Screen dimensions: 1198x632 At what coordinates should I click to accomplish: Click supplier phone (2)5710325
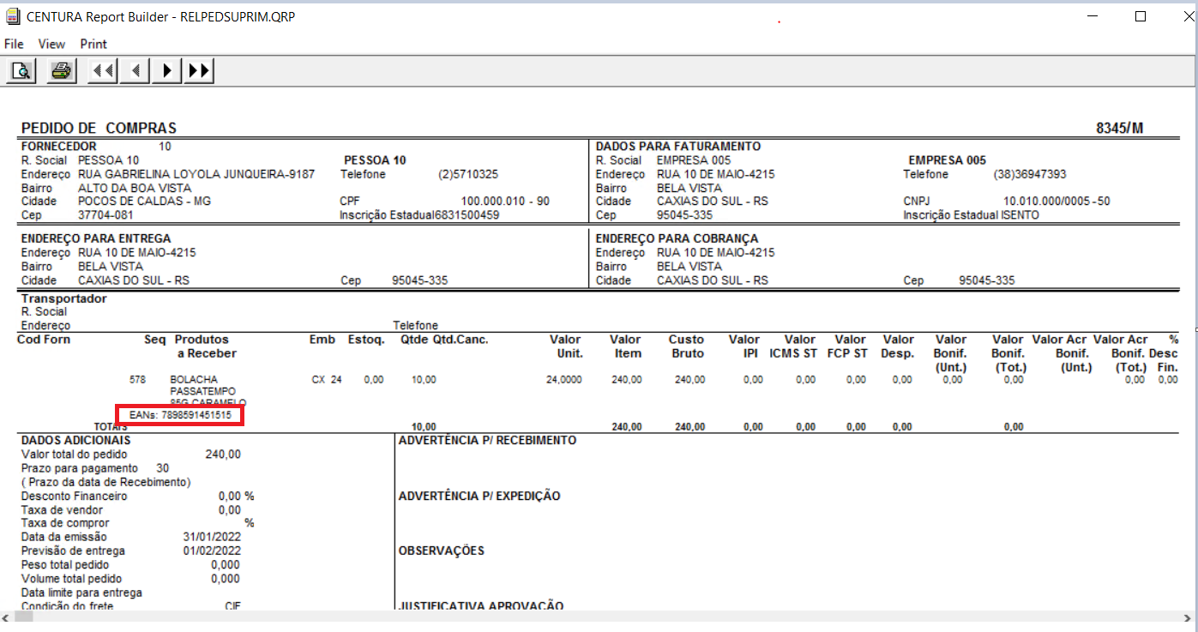coord(468,174)
